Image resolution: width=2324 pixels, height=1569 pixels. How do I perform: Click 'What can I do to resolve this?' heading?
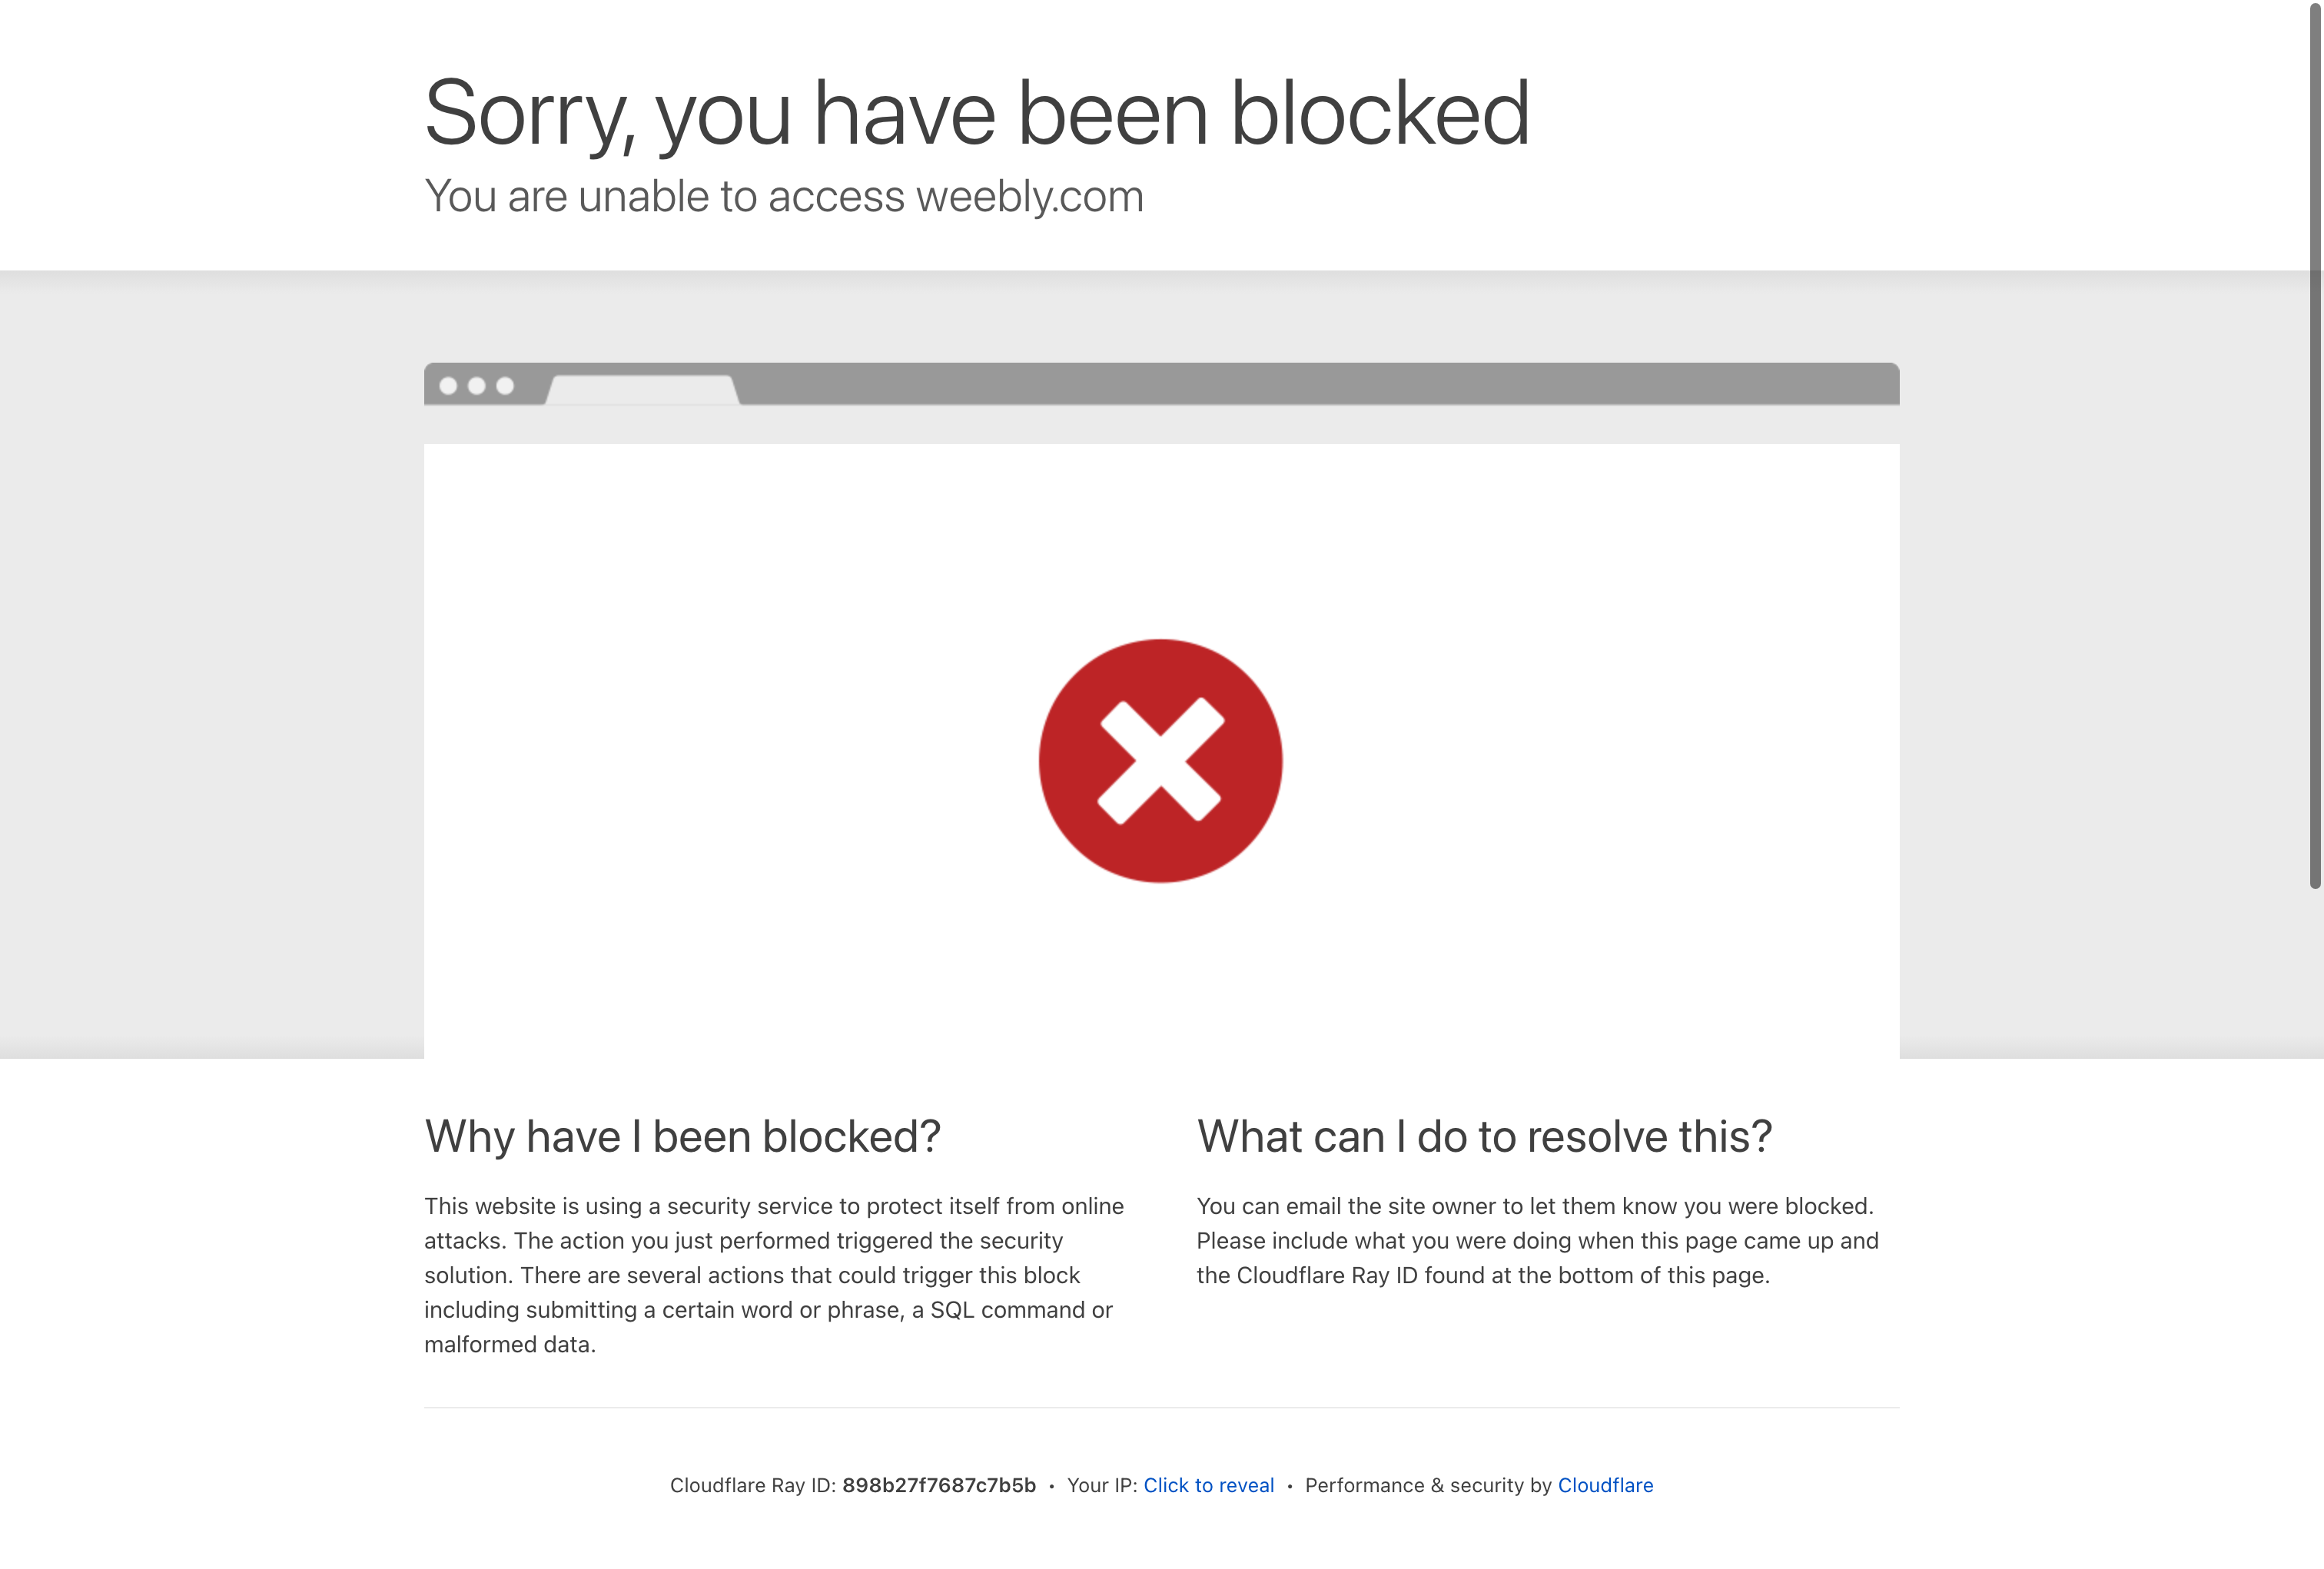coord(1484,1137)
